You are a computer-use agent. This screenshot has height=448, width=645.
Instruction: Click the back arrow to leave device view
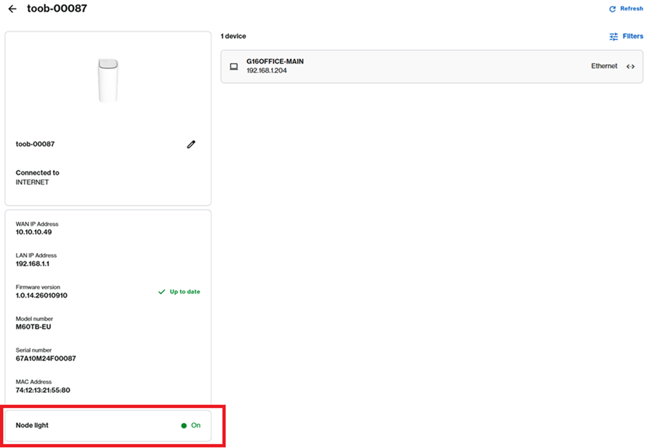(12, 9)
